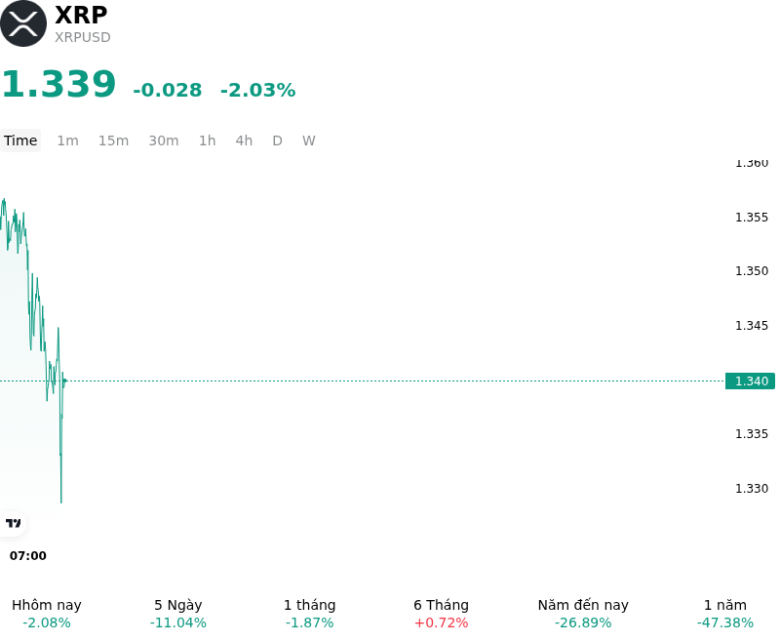Switch to daily D interval
Viewport: 780px width, 642px height.
coord(278,140)
